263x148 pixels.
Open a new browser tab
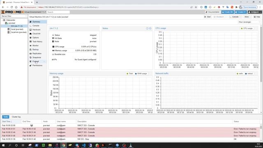(x=37, y=2)
